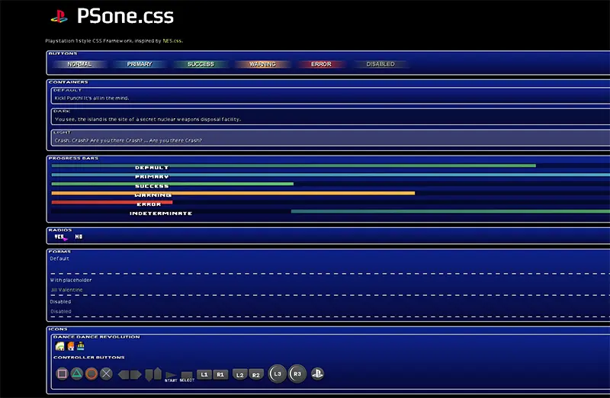
Task: Click the Primary progress bar
Action: pyautogui.click(x=331, y=175)
